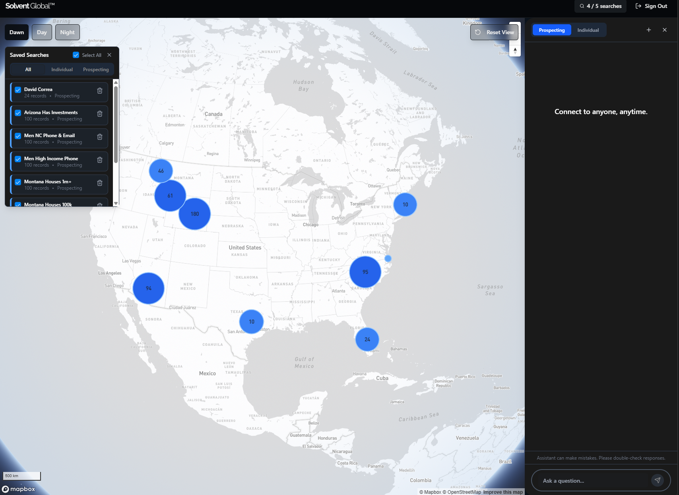Click saved searches scroll up arrow

[116, 82]
